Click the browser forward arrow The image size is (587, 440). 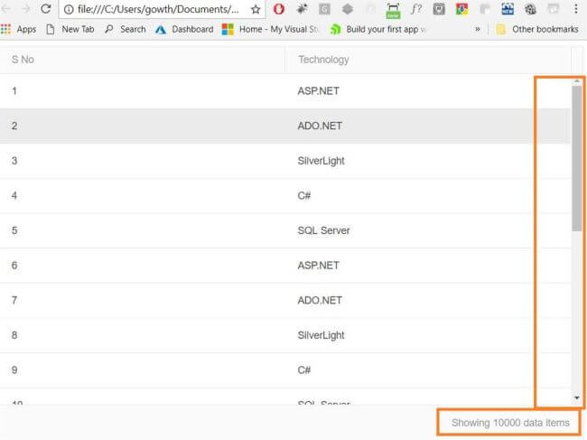click(25, 9)
